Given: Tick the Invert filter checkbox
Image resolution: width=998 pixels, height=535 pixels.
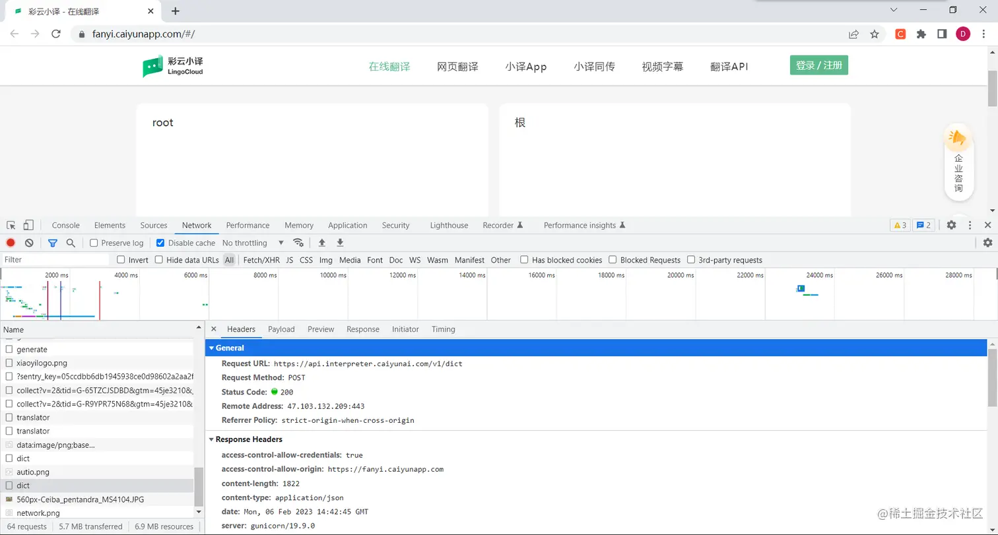Looking at the screenshot, I should point(121,260).
